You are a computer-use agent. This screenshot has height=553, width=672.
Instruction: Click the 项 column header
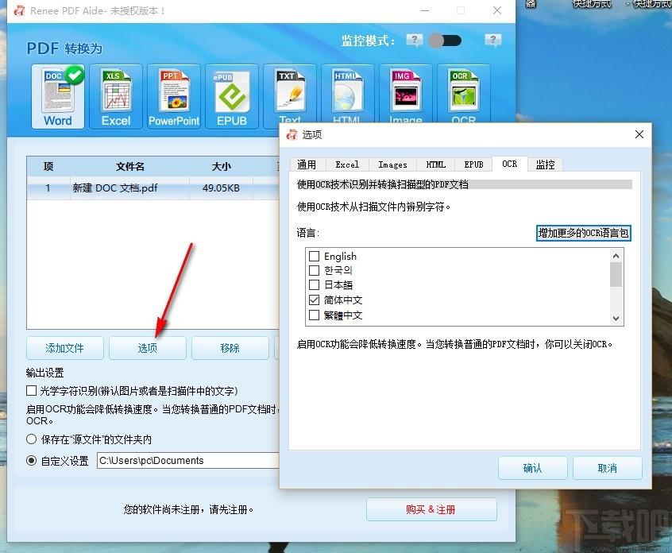(48, 166)
